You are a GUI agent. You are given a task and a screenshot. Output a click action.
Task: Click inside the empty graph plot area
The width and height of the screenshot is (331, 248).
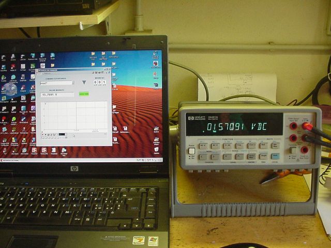(x=75, y=116)
